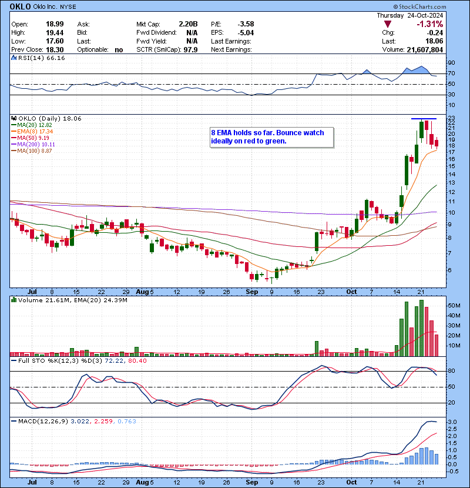The width and height of the screenshot is (470, 488).
Task: Click the red down-triangle change indicator
Action: point(388,24)
